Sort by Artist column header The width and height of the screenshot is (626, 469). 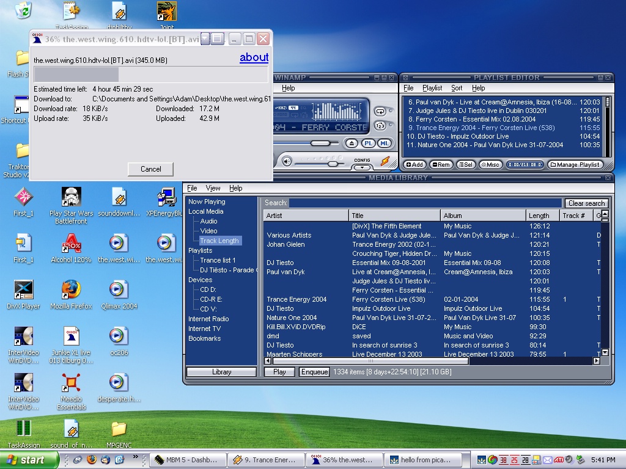(306, 216)
